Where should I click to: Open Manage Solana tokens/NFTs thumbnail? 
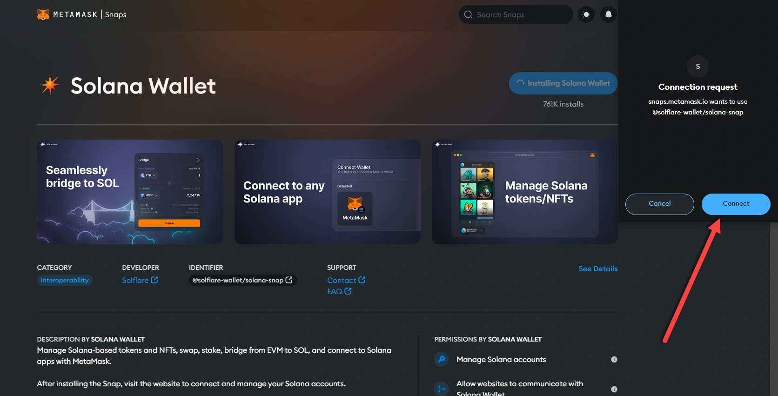point(525,192)
